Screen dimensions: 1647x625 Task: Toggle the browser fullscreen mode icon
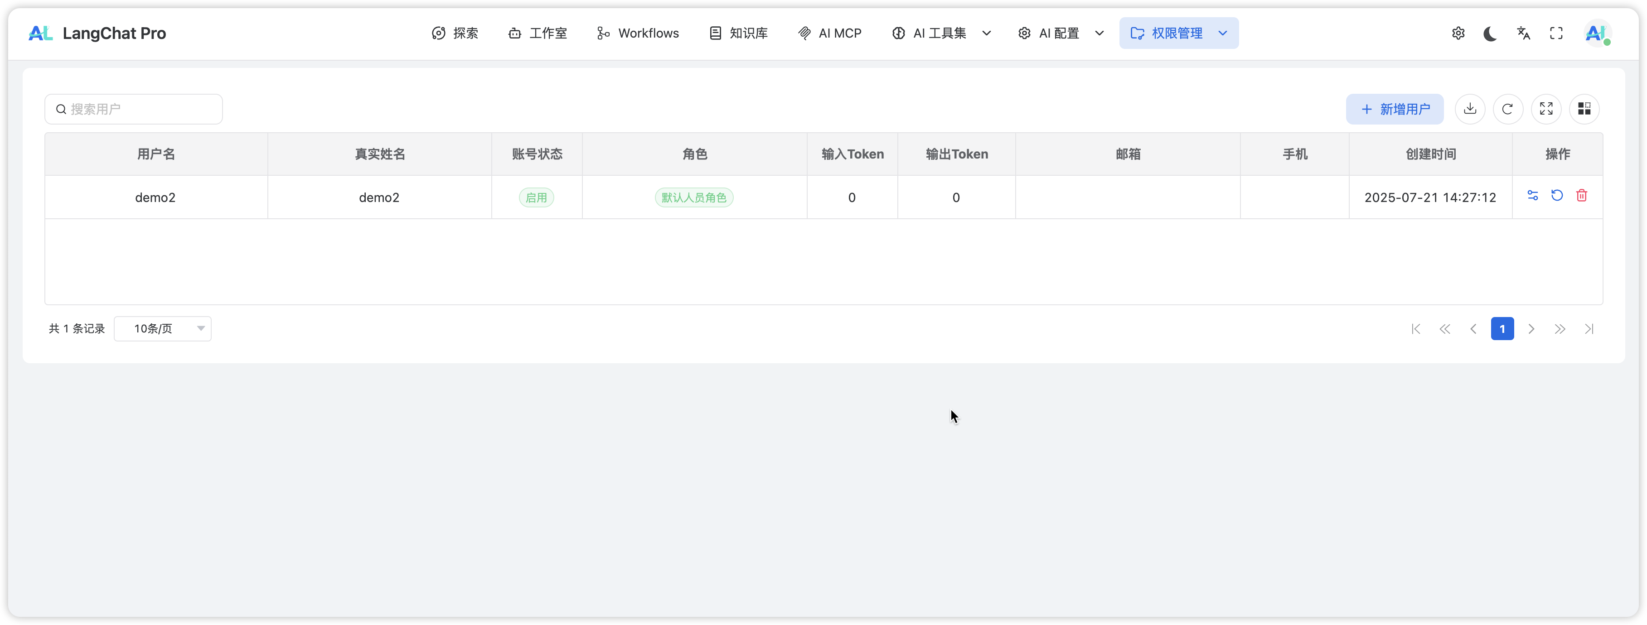(1556, 33)
